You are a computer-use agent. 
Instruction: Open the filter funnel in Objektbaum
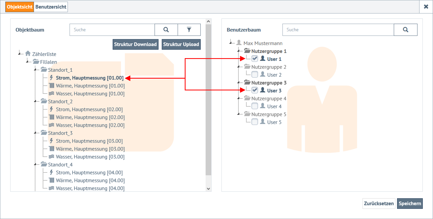point(189,30)
